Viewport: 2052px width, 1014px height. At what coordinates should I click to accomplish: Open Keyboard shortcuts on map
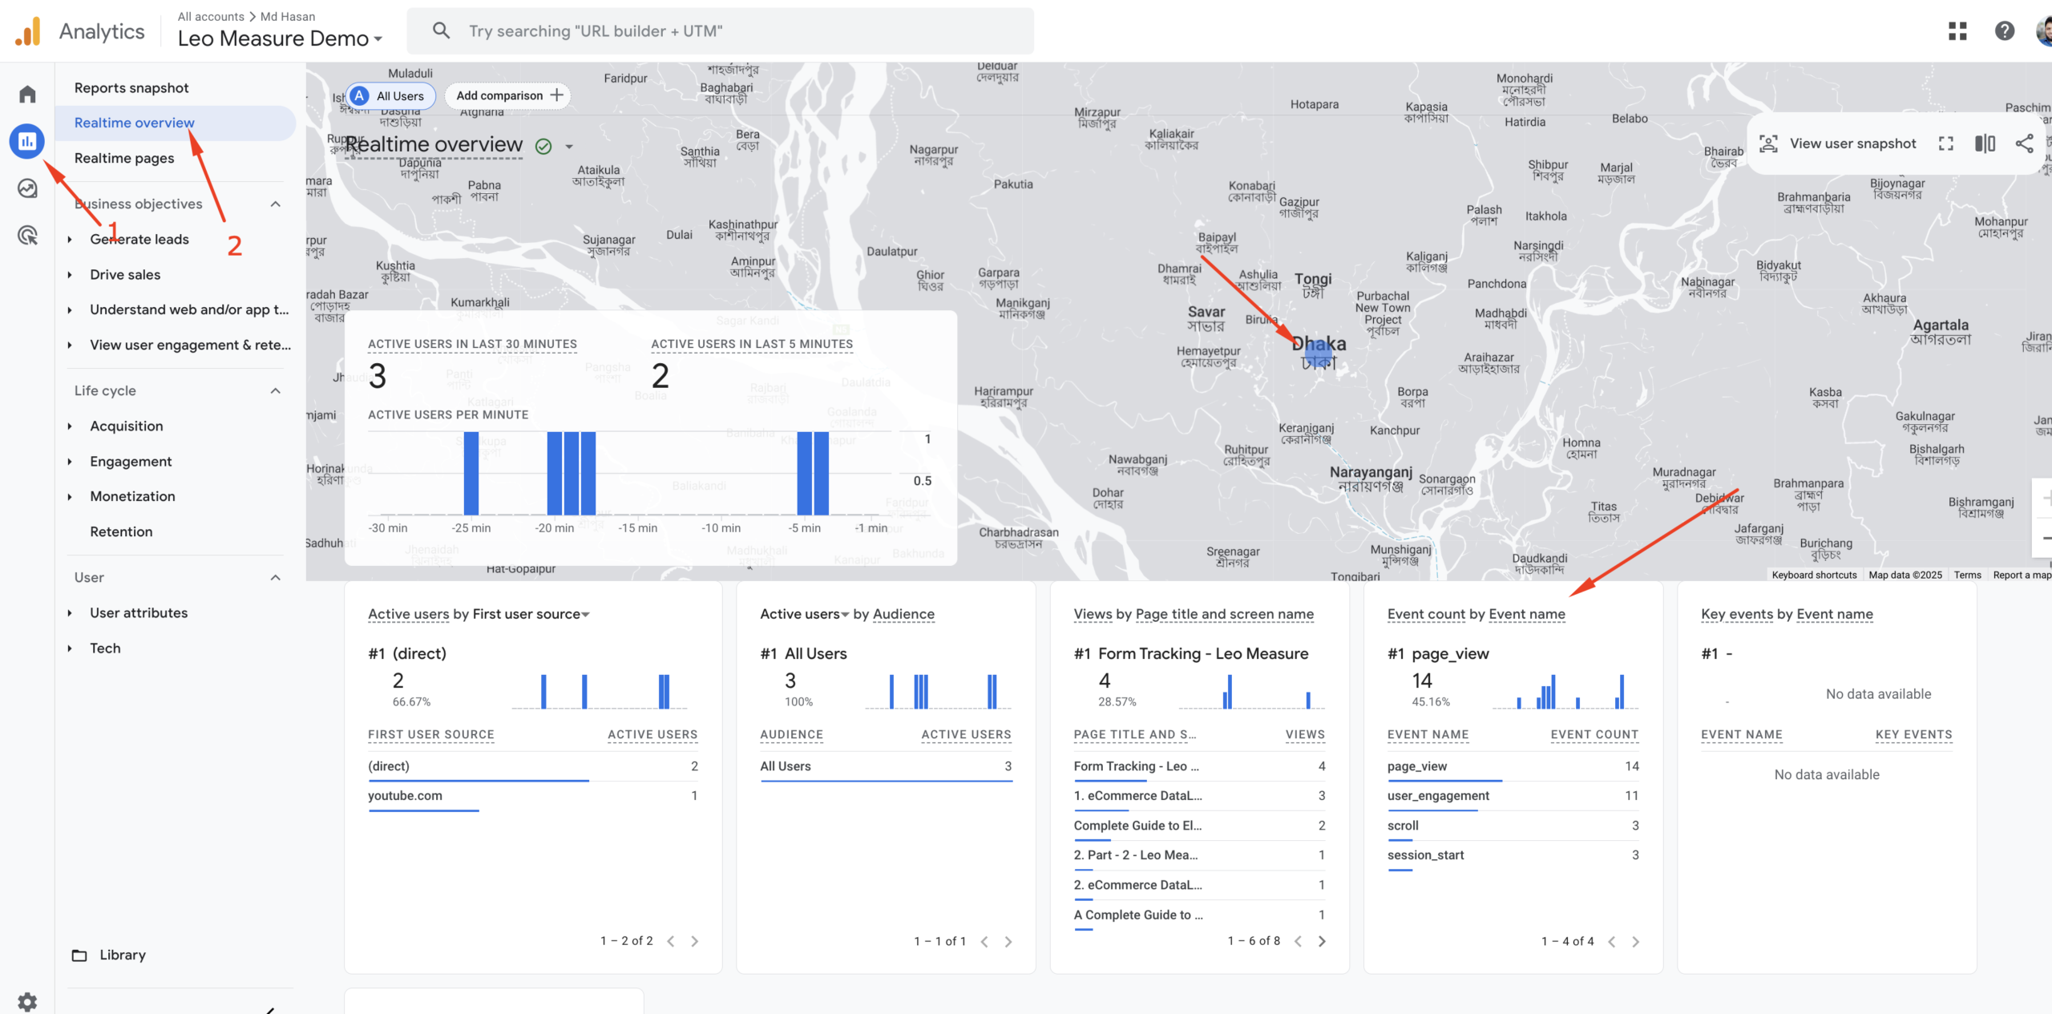(x=1814, y=576)
